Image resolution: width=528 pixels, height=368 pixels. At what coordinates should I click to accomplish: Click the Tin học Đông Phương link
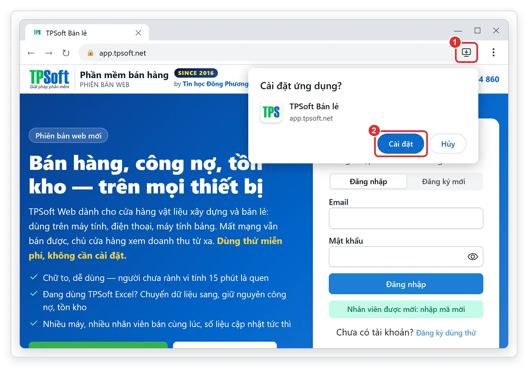216,84
